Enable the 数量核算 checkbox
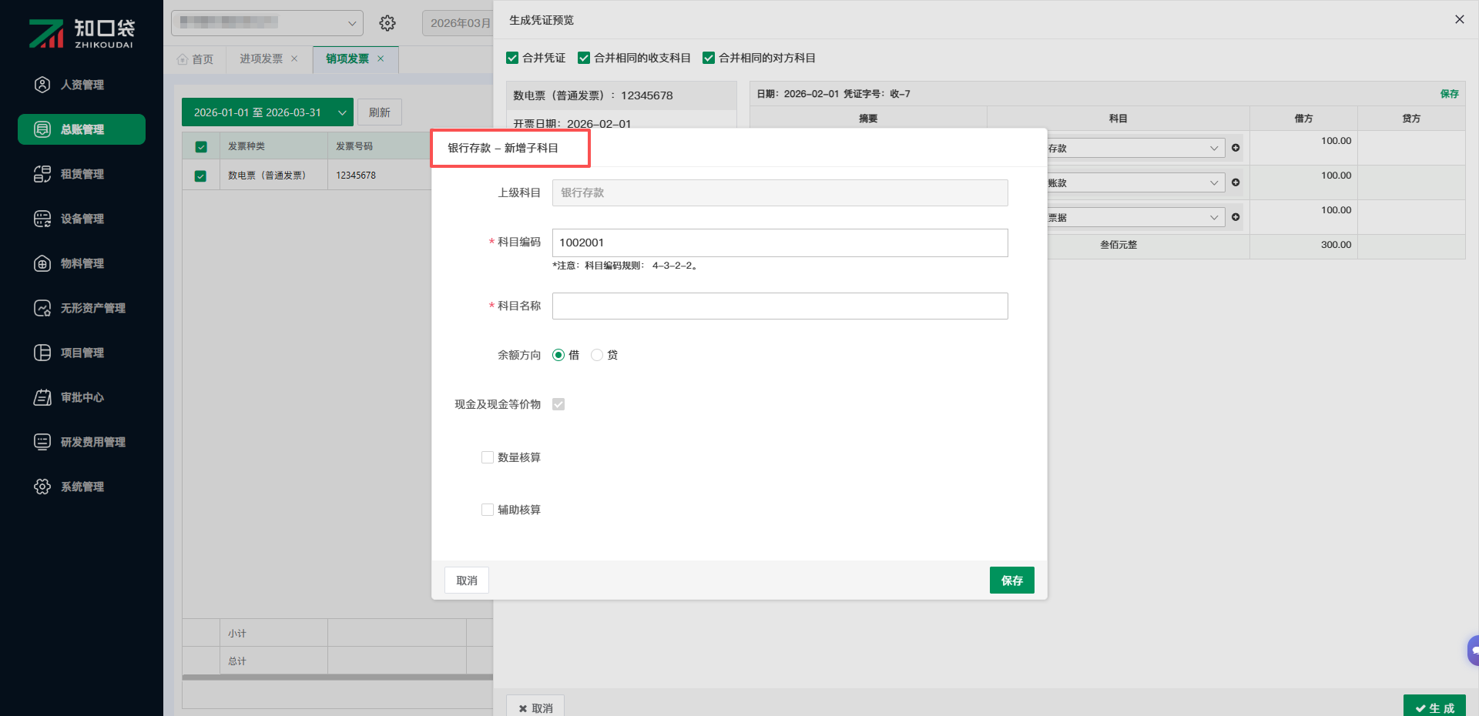The width and height of the screenshot is (1479, 716). coord(488,457)
